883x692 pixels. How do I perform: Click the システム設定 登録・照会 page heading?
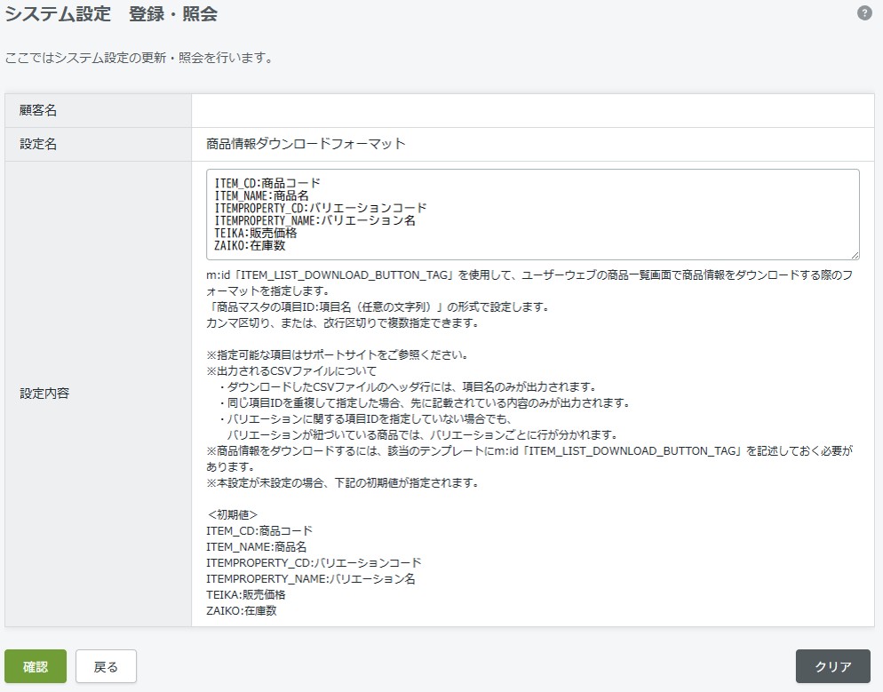[x=111, y=14]
